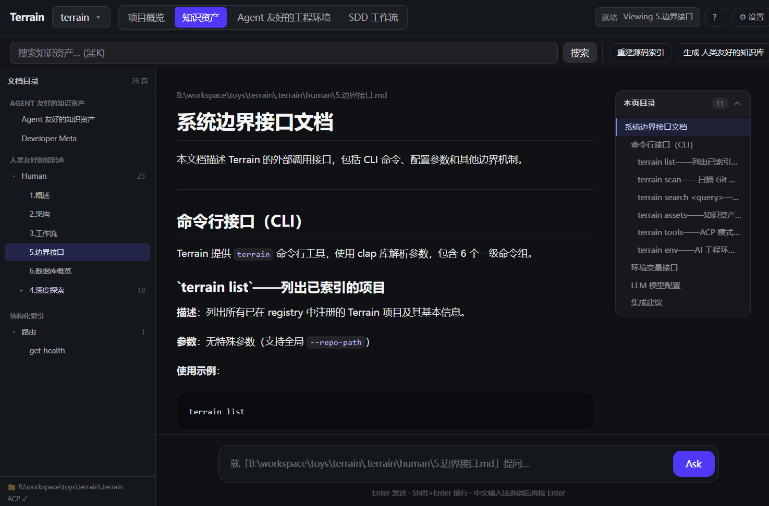Image resolution: width=769 pixels, height=506 pixels.
Task: Open 设置 with the gear button
Action: [751, 17]
